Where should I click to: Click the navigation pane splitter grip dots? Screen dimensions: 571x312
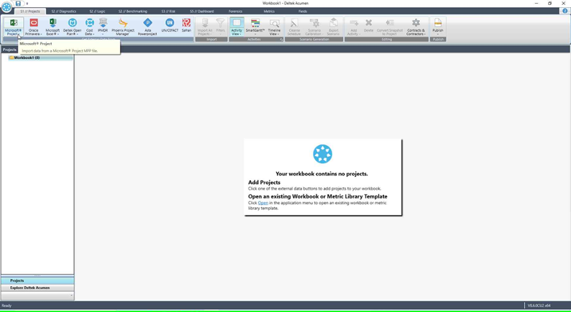pyautogui.click(x=37, y=275)
